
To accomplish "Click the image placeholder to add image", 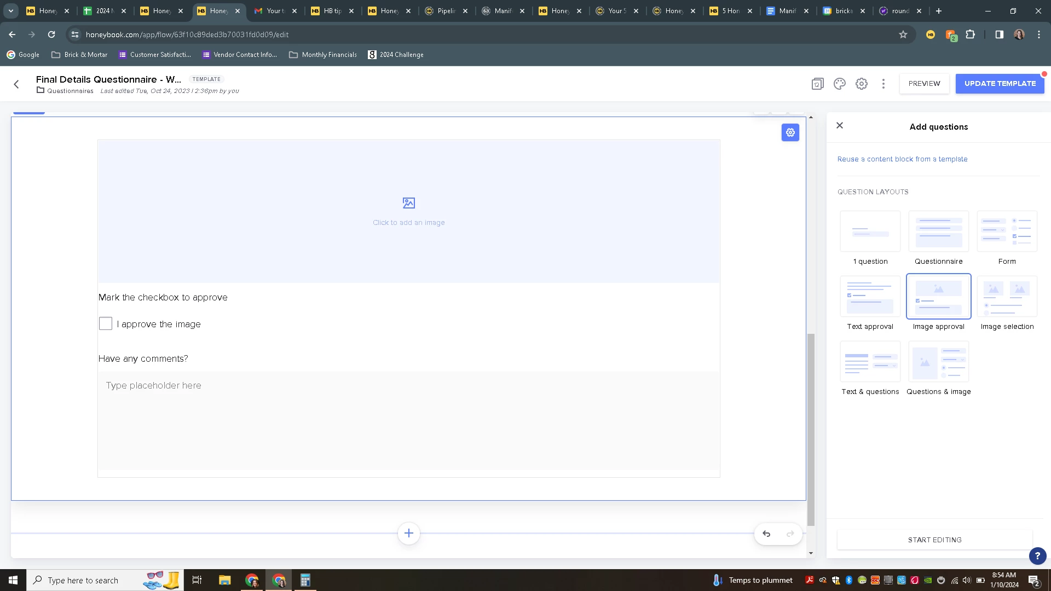I will coord(408,211).
